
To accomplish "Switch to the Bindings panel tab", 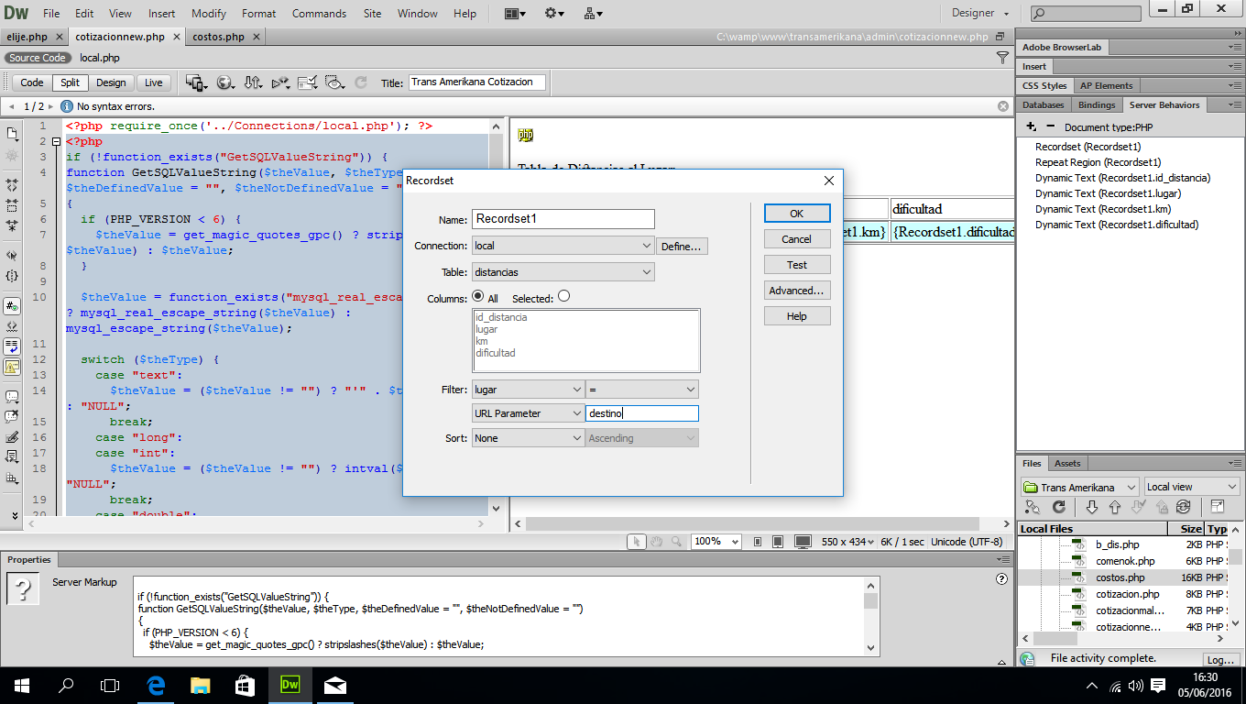I will [1097, 105].
